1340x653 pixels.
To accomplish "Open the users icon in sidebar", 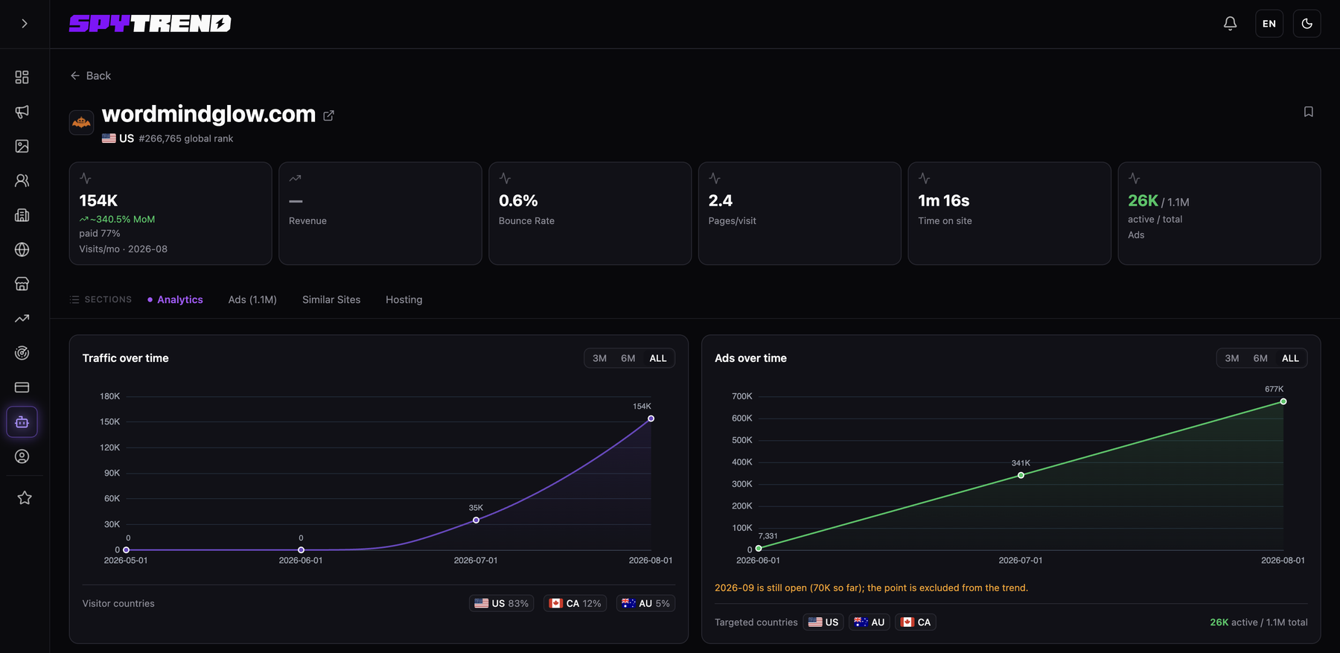I will coord(22,181).
